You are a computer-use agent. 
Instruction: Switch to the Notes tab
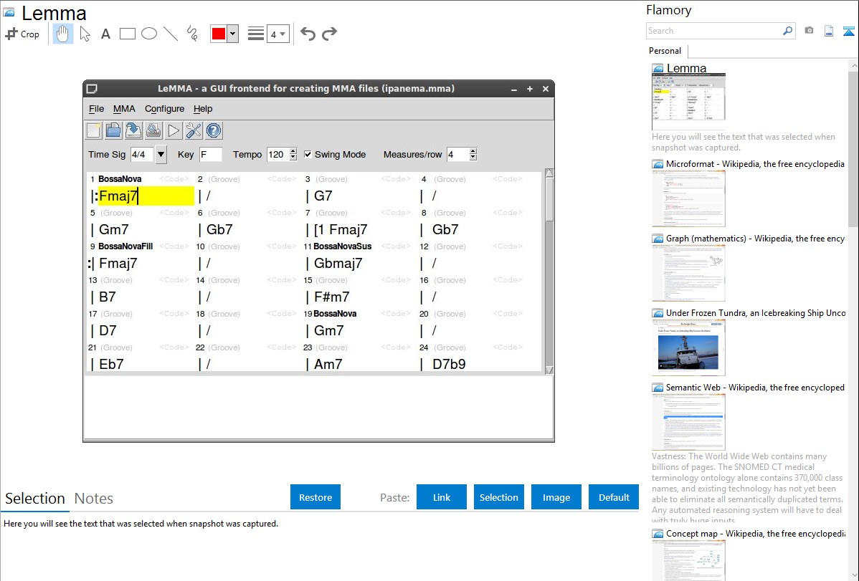[94, 499]
